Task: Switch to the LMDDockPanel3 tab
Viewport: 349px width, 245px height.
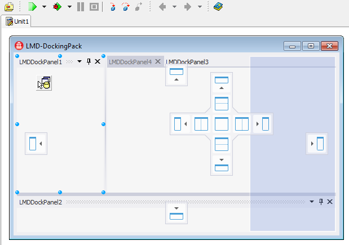Action: point(187,62)
